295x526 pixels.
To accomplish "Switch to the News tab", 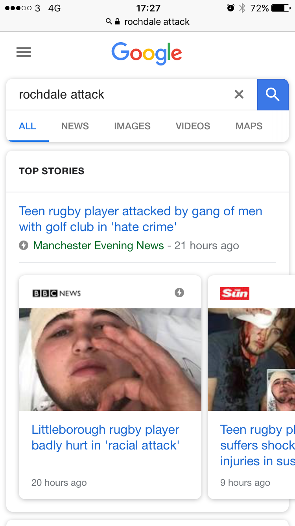I will tap(75, 126).
